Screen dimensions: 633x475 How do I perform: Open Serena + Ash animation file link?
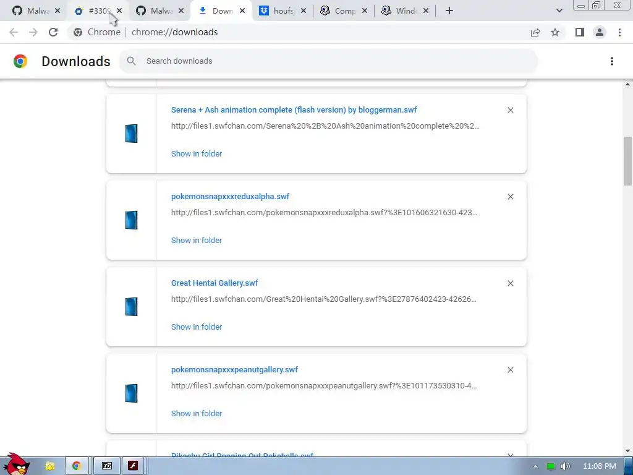click(x=294, y=110)
